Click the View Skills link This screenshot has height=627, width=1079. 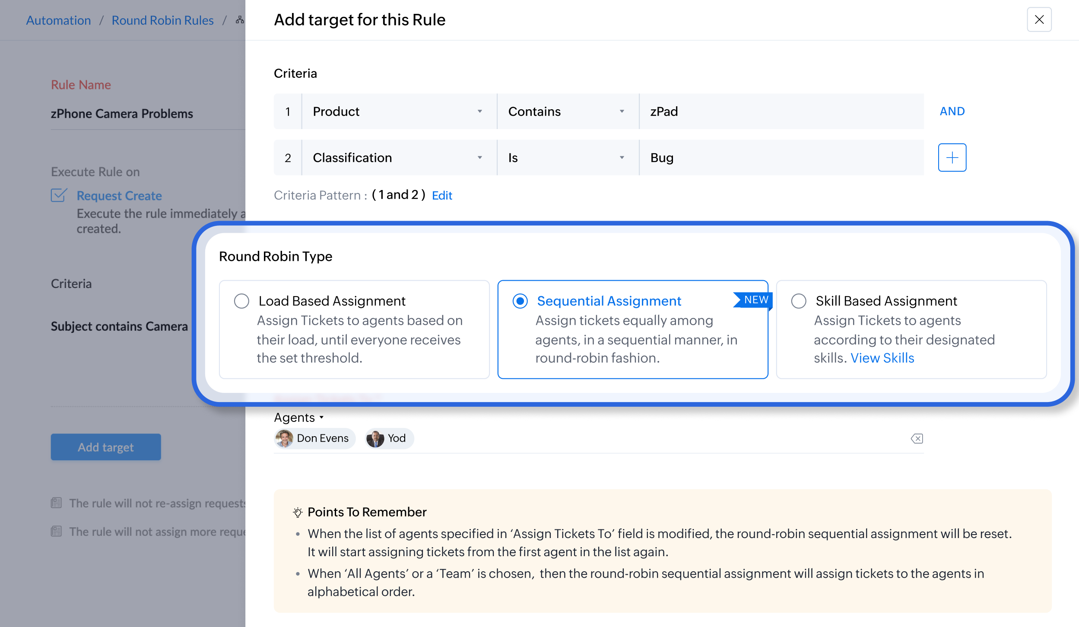882,358
